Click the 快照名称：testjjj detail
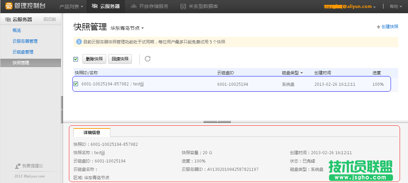 click(x=89, y=153)
